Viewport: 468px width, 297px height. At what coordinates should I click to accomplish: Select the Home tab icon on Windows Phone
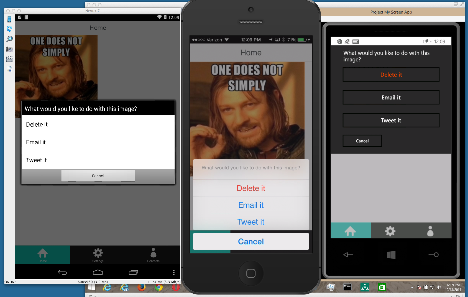351,231
